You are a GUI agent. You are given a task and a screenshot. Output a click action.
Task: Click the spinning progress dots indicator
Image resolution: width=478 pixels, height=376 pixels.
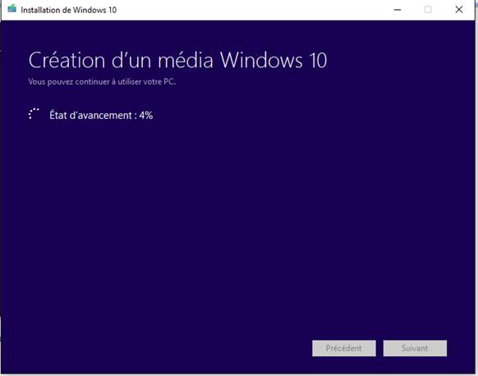coord(34,114)
